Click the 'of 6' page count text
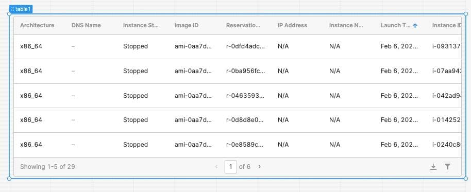This screenshot has height=192, width=471. 244,166
